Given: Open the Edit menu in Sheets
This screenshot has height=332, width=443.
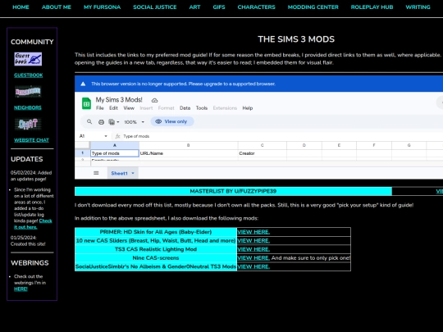Looking at the screenshot, I should [113, 108].
